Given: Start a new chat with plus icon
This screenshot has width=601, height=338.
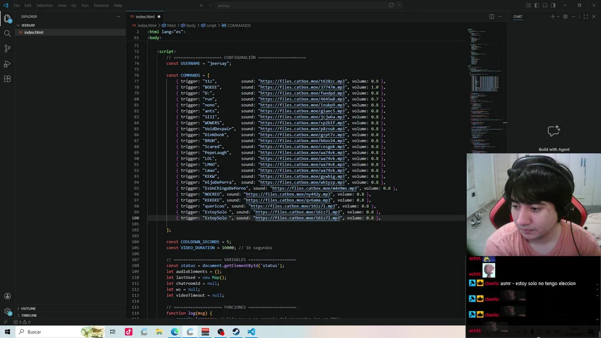Looking at the screenshot, I should (x=553, y=16).
